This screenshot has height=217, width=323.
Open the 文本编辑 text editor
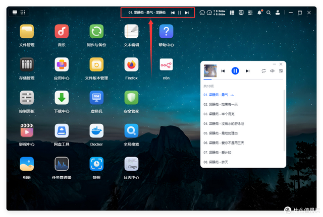[131, 31]
